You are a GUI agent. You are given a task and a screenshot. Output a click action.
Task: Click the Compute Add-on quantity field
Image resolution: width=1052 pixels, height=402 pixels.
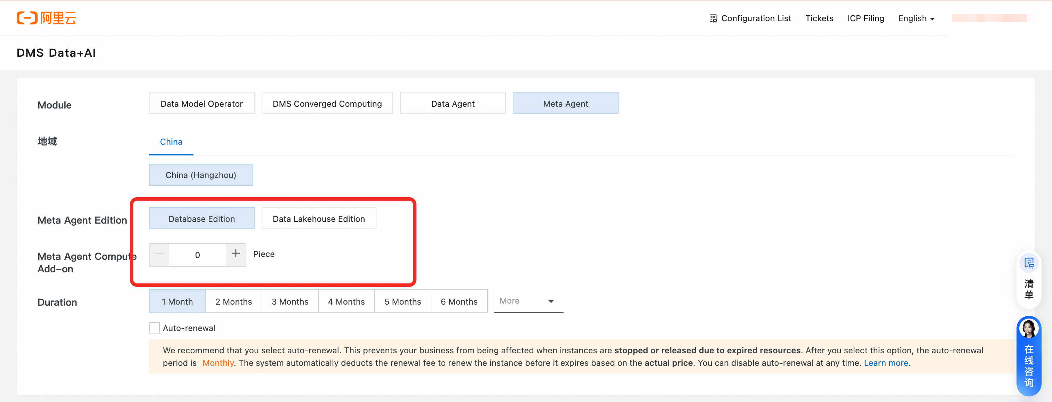pos(197,255)
